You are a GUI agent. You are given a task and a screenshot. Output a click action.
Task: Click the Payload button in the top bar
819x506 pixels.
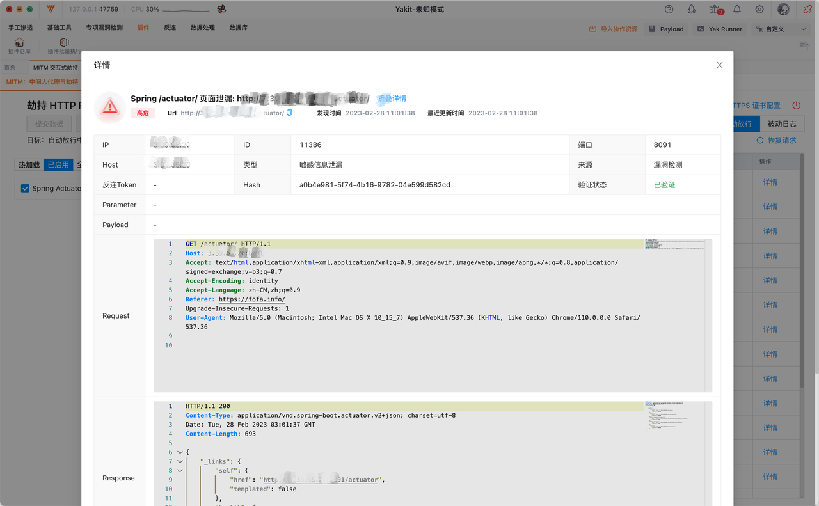(x=666, y=29)
